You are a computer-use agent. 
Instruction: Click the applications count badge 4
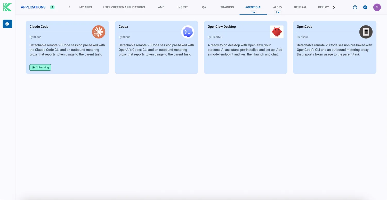tap(52, 7)
